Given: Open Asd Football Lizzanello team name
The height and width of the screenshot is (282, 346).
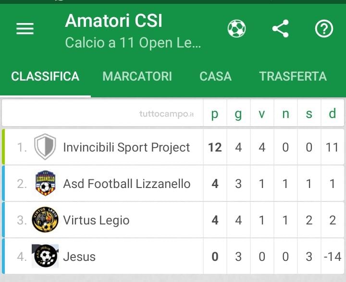Looking at the screenshot, I should coord(127,184).
